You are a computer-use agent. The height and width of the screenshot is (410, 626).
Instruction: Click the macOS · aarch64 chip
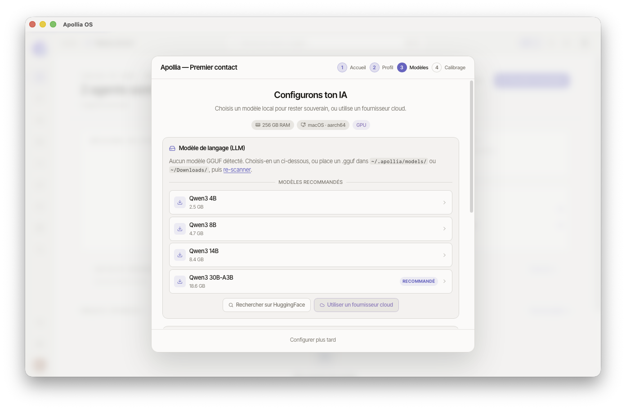pyautogui.click(x=323, y=125)
